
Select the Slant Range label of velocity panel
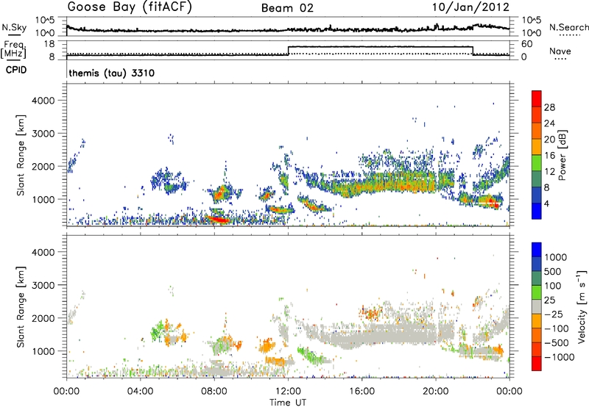[21, 306]
